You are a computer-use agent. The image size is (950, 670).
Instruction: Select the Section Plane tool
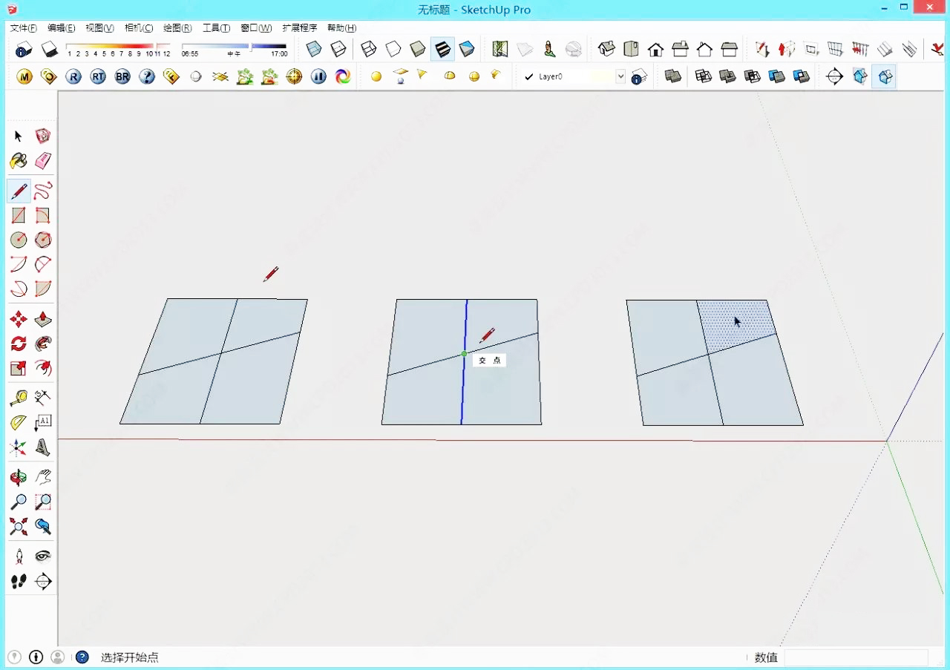[x=43, y=581]
